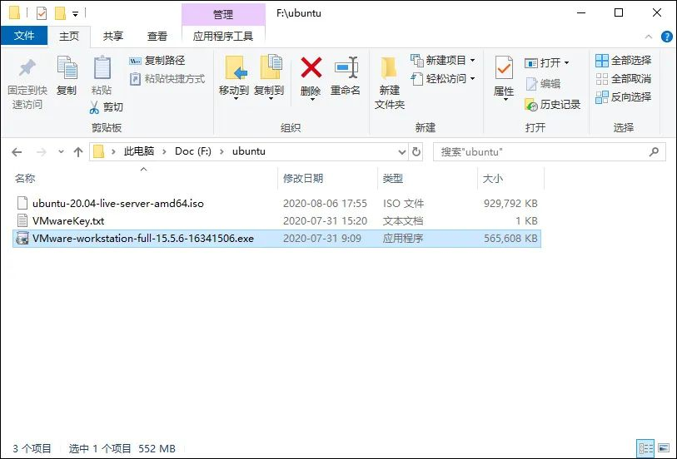
Task: Open the File (文件) menu tab
Action: click(24, 36)
